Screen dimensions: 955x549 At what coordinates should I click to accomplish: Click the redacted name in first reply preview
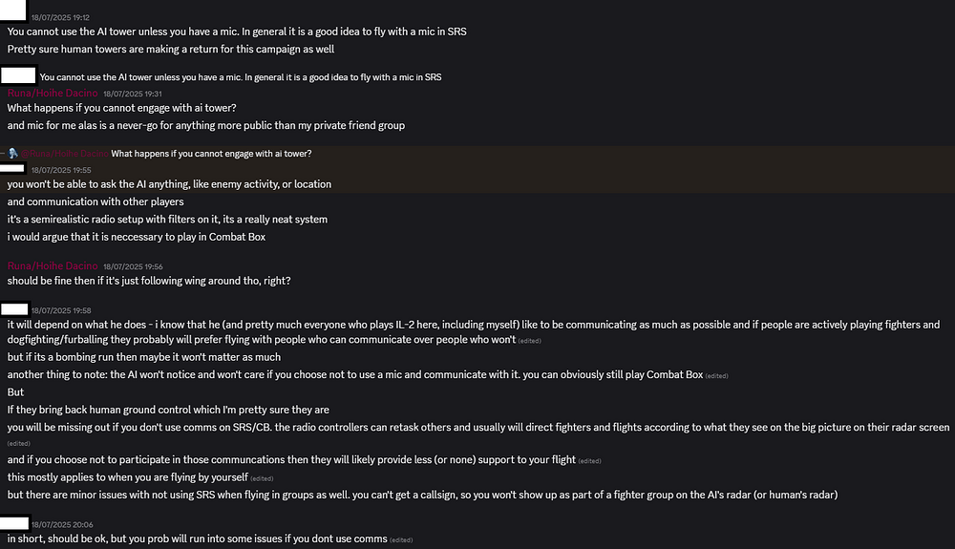click(18, 76)
